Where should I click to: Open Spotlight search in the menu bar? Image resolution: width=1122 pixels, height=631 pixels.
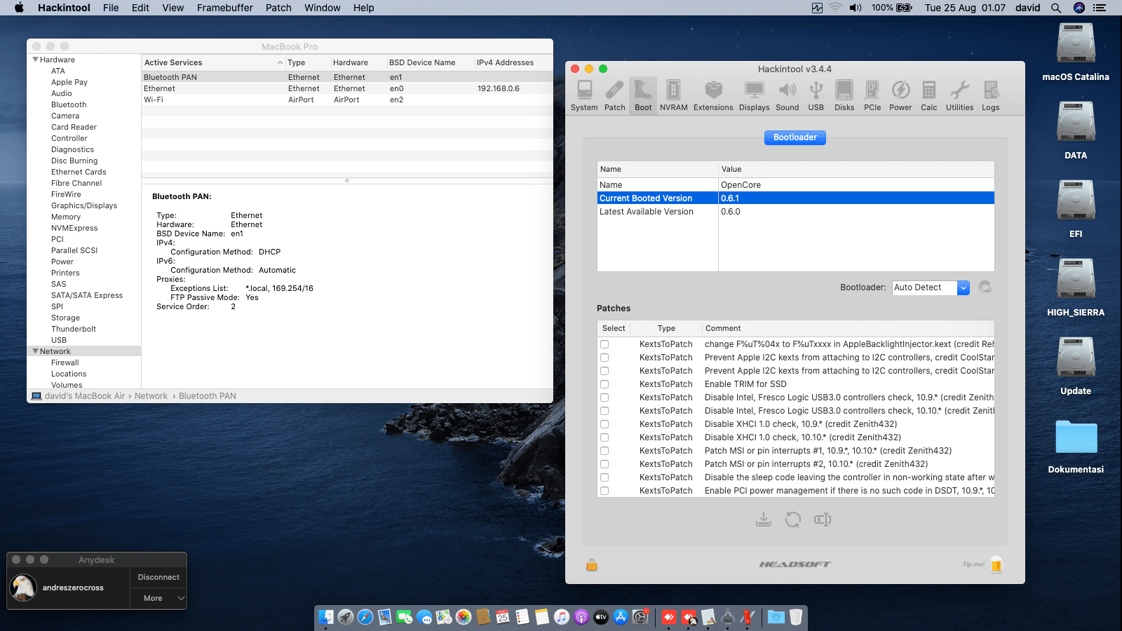point(1055,8)
